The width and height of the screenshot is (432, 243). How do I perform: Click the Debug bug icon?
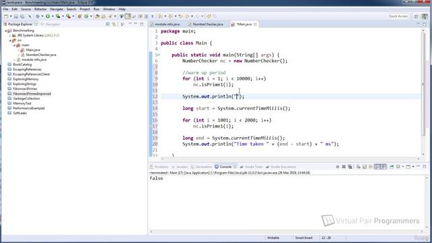click(x=38, y=16)
